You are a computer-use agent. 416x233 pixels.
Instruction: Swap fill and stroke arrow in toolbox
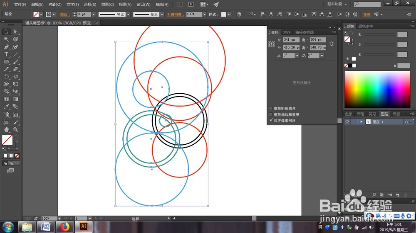[x=17, y=136]
